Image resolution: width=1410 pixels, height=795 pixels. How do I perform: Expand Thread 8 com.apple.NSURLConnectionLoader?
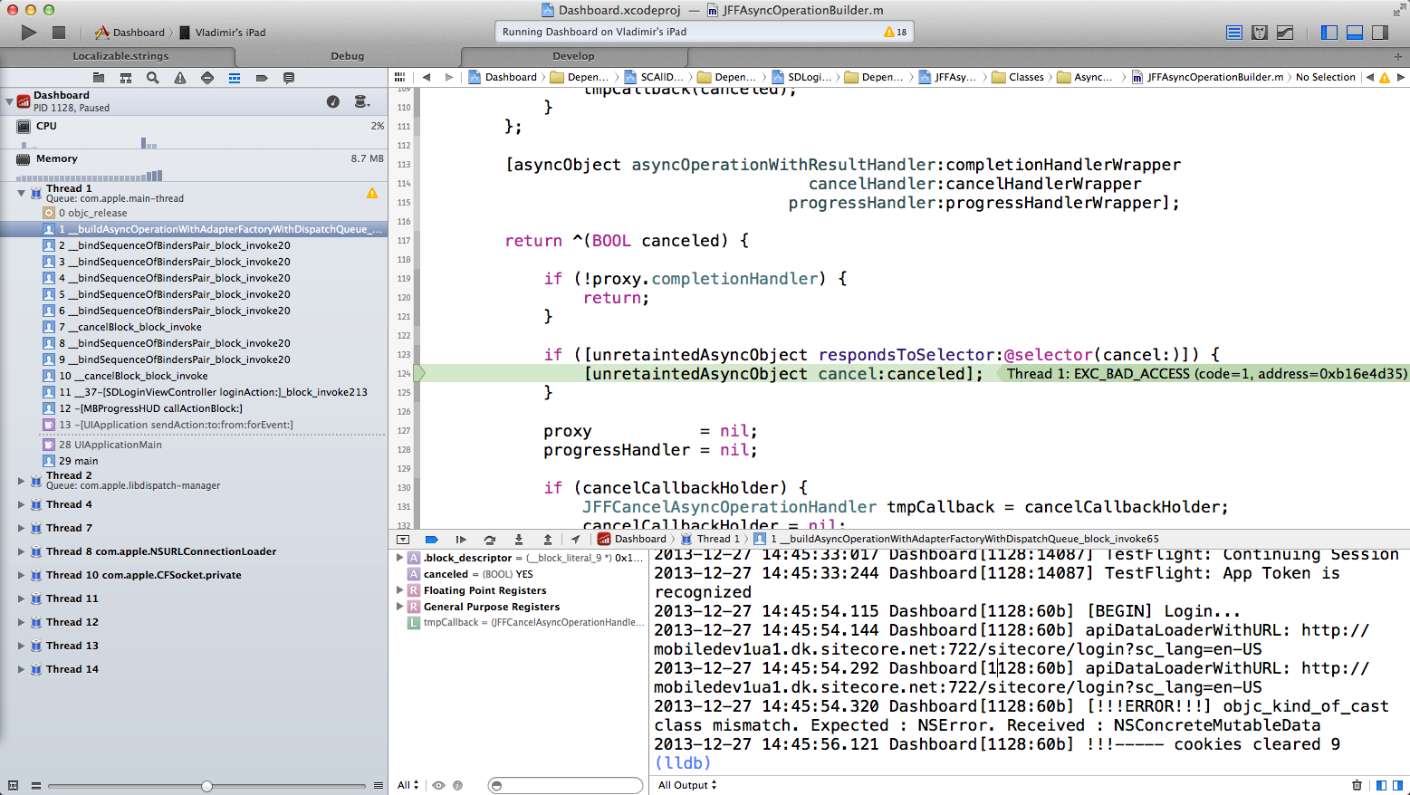point(22,551)
